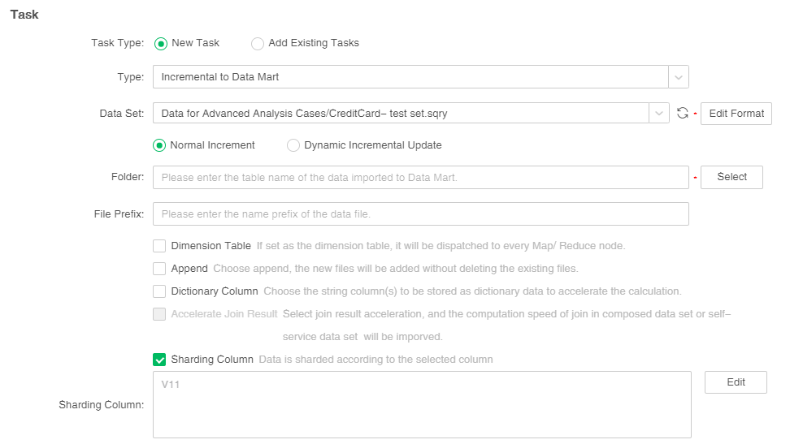Click the refresh icon next to Data Set
This screenshot has height=444, width=803.
click(x=683, y=114)
